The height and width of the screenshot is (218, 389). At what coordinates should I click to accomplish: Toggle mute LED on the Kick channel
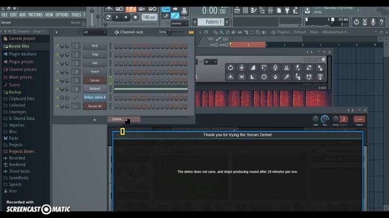(x=57, y=46)
